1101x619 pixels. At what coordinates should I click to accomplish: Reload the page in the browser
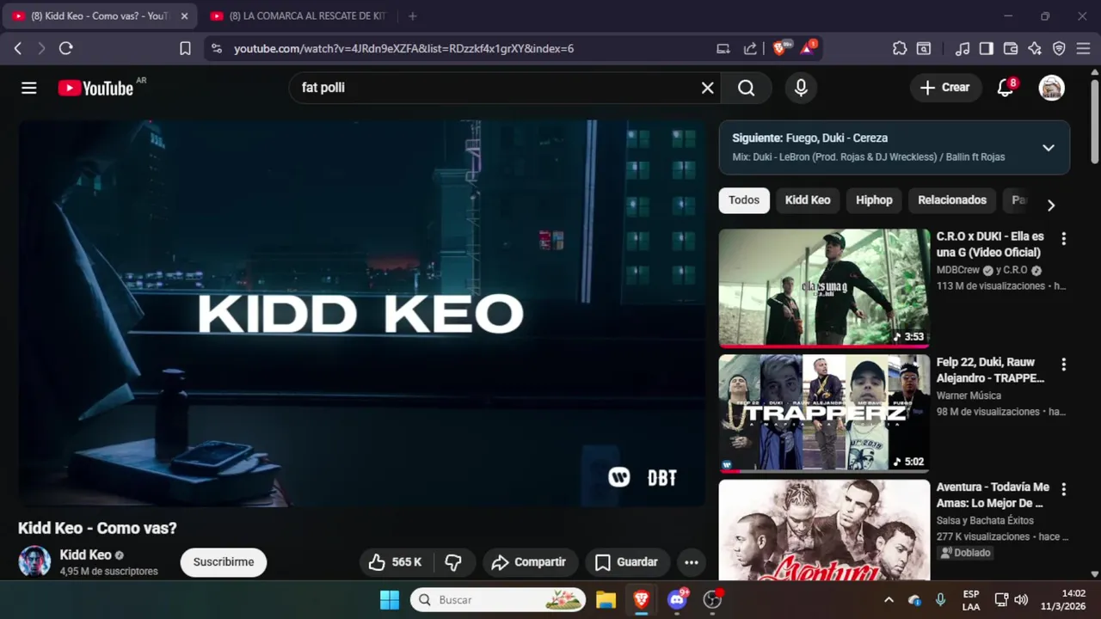pyautogui.click(x=65, y=48)
